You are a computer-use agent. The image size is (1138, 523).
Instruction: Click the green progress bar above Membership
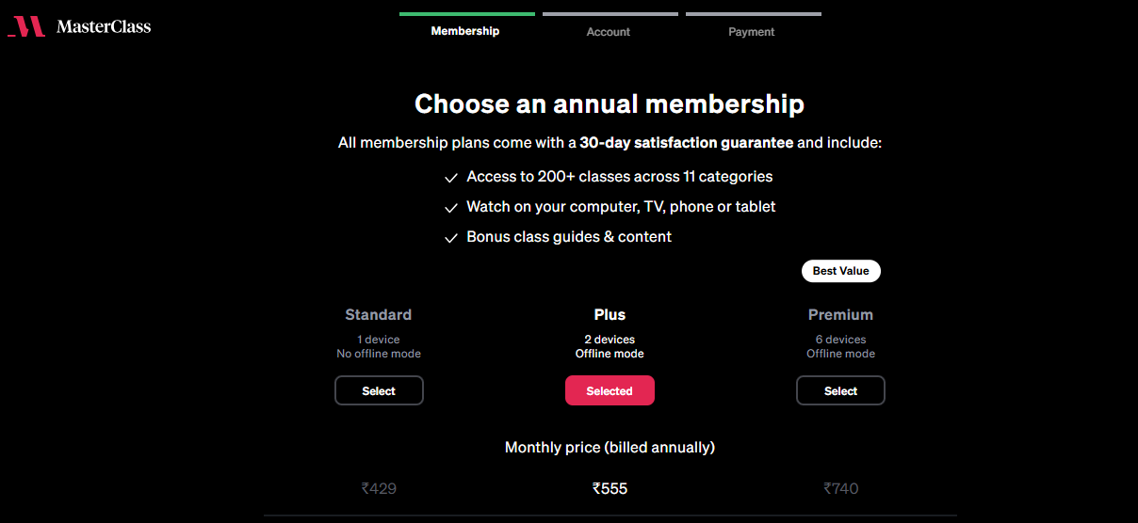click(x=467, y=14)
